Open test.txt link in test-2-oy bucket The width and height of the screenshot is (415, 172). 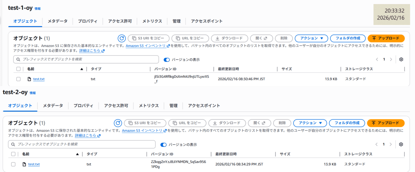click(34, 164)
